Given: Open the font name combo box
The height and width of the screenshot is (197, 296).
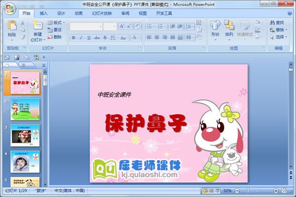Looking at the screenshot, I should tap(86, 27).
